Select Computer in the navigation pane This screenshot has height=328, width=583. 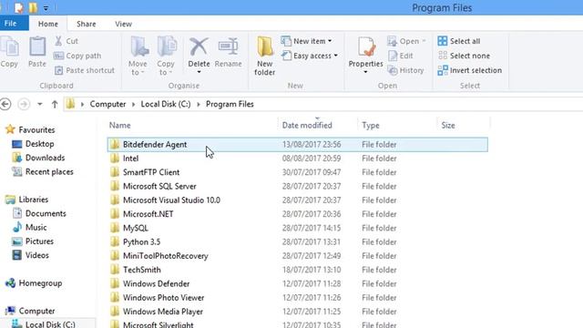[x=30, y=311]
